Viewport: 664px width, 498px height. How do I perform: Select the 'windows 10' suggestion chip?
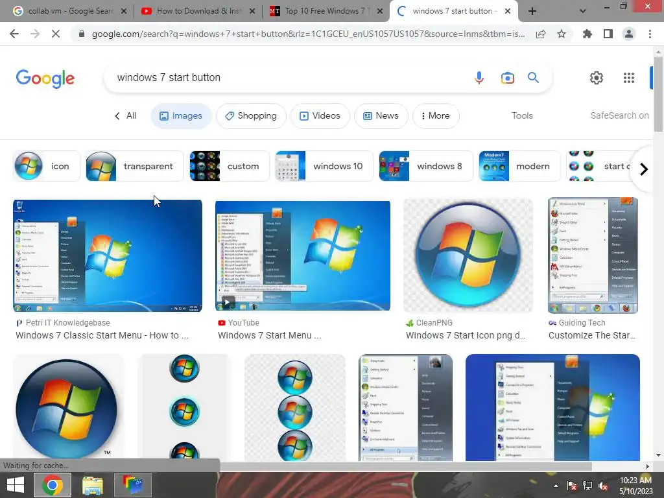pos(324,166)
